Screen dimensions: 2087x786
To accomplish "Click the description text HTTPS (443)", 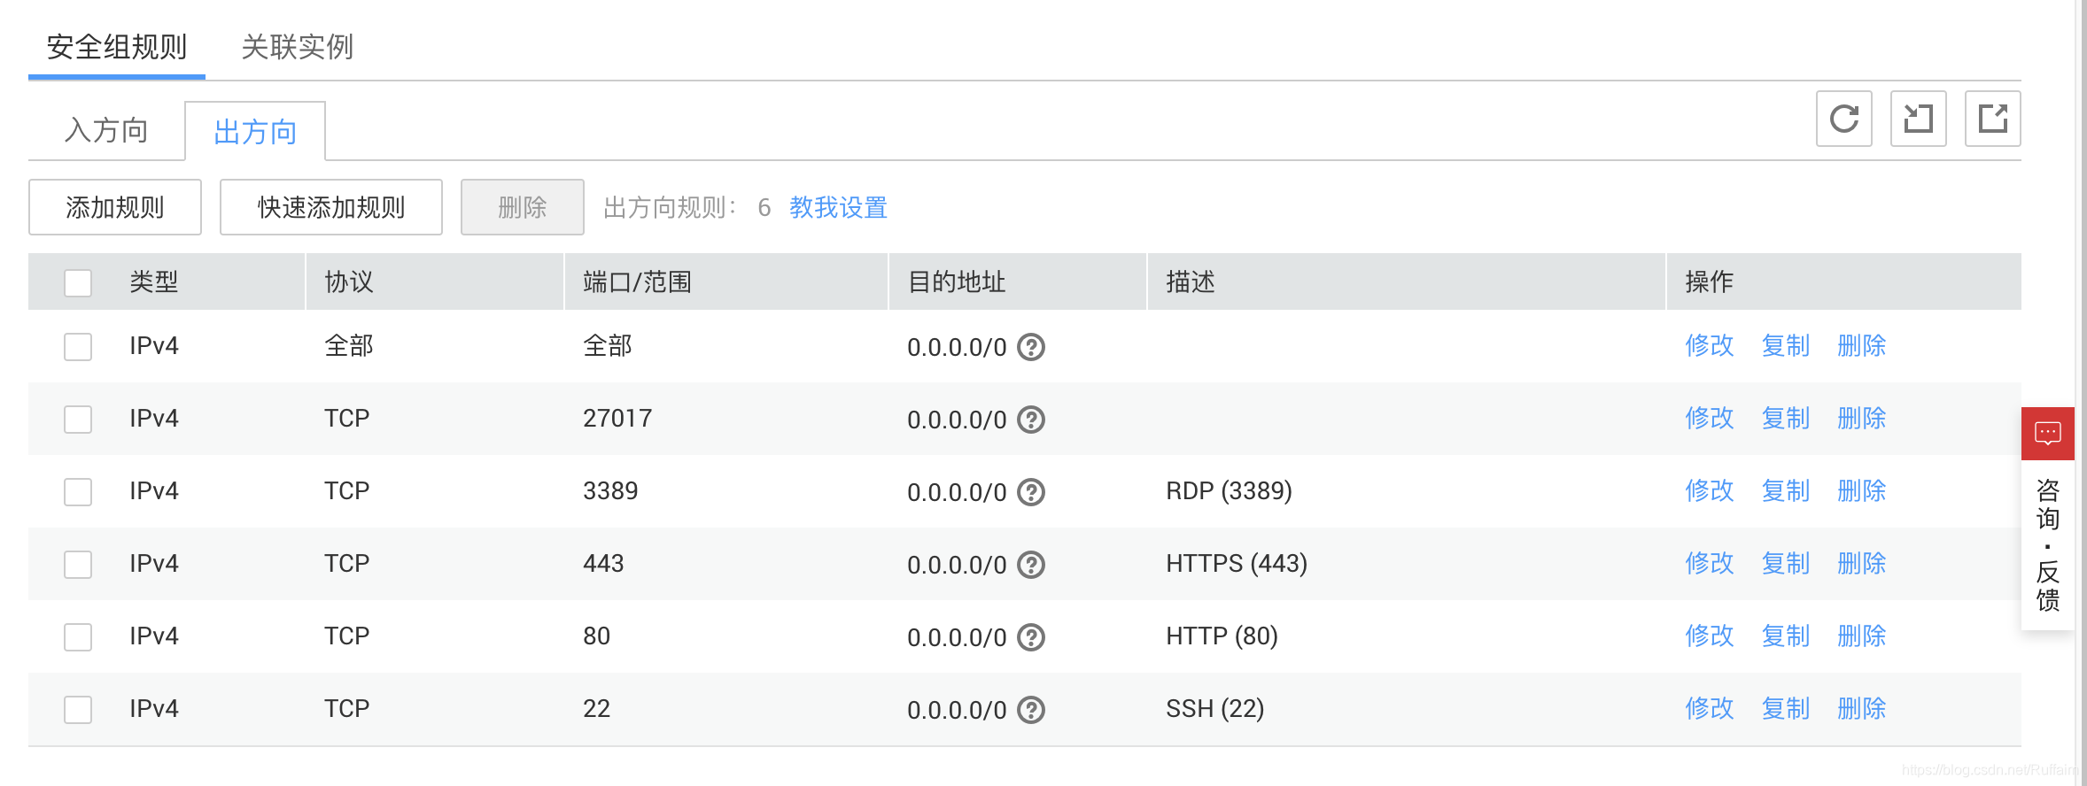I will pos(1237,563).
